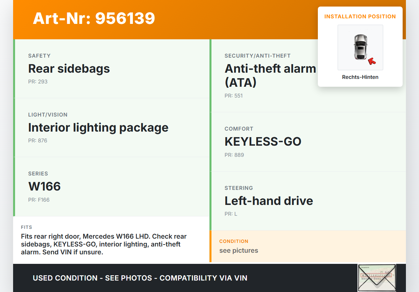Screen dimensions: 419x292
Task: Click the Rechts-Hinten position label
Action: 360,77
